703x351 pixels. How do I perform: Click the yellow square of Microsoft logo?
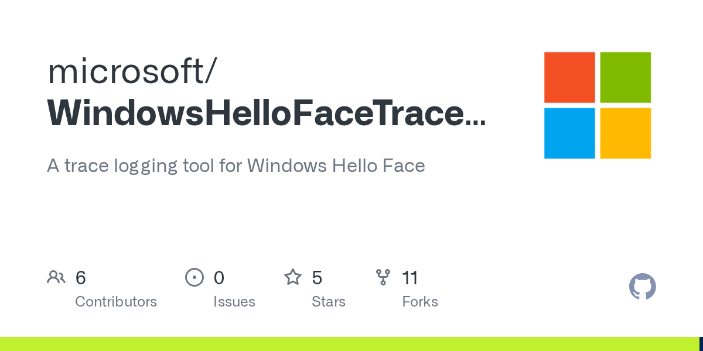point(626,133)
